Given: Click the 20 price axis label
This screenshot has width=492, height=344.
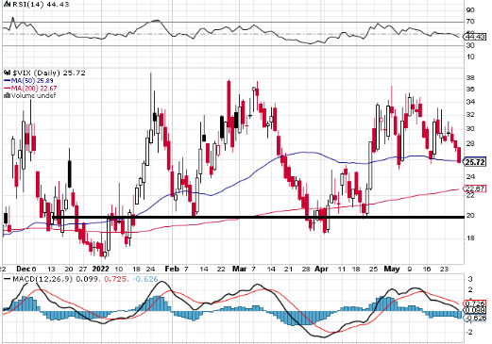Looking at the screenshot, I should tap(470, 216).
